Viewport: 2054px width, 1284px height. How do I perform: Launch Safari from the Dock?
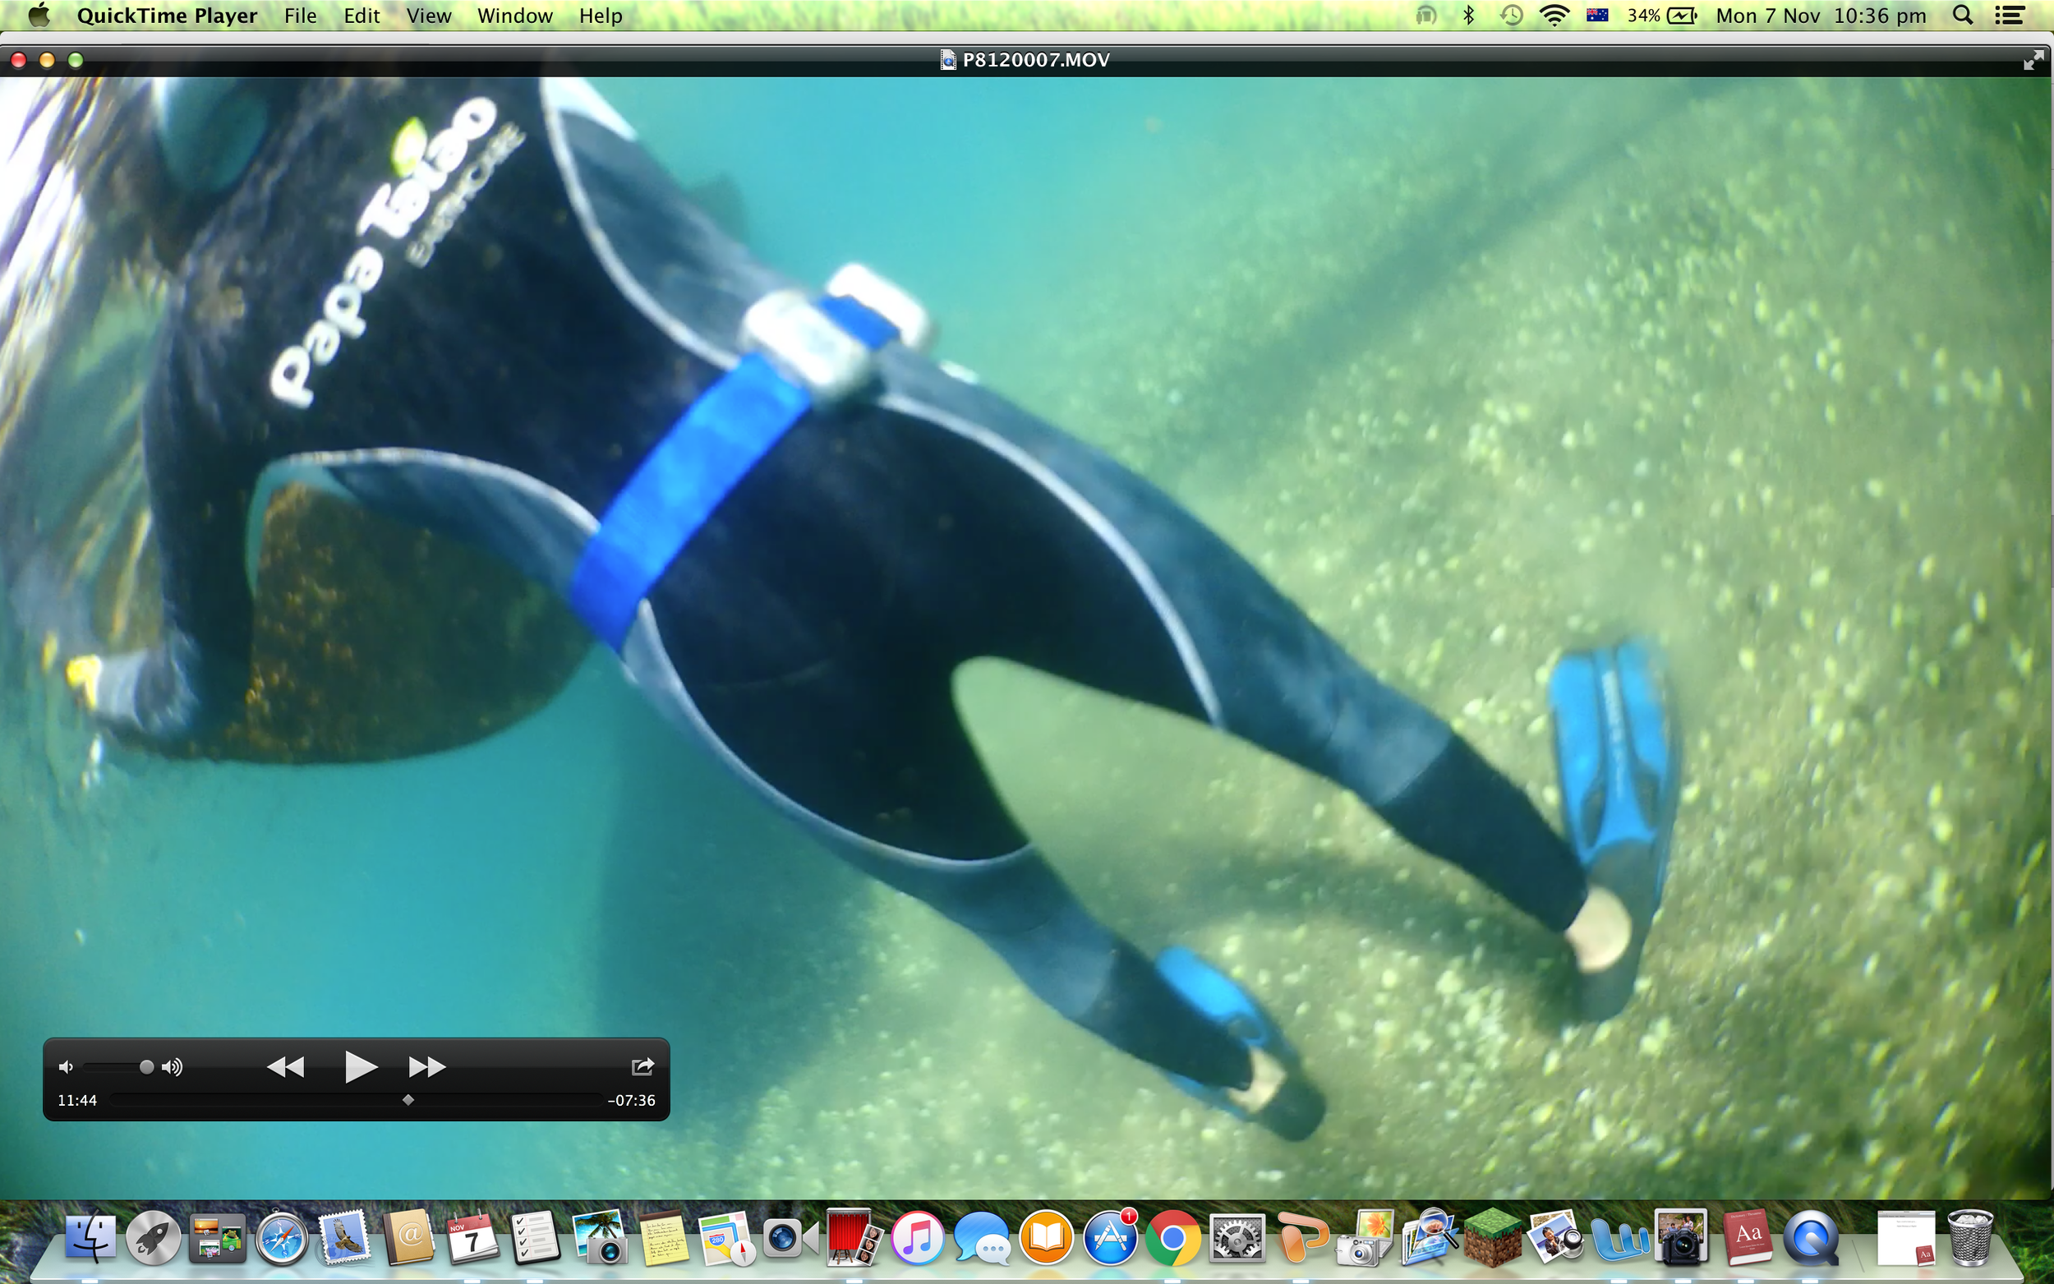click(x=281, y=1239)
